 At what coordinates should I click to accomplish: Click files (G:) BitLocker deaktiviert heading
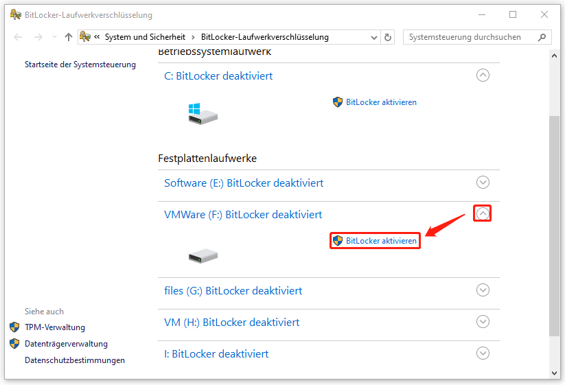233,291
